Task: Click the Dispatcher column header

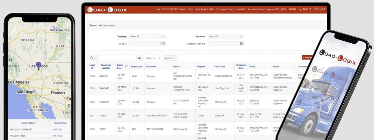Action: pyautogui.click(x=137, y=67)
